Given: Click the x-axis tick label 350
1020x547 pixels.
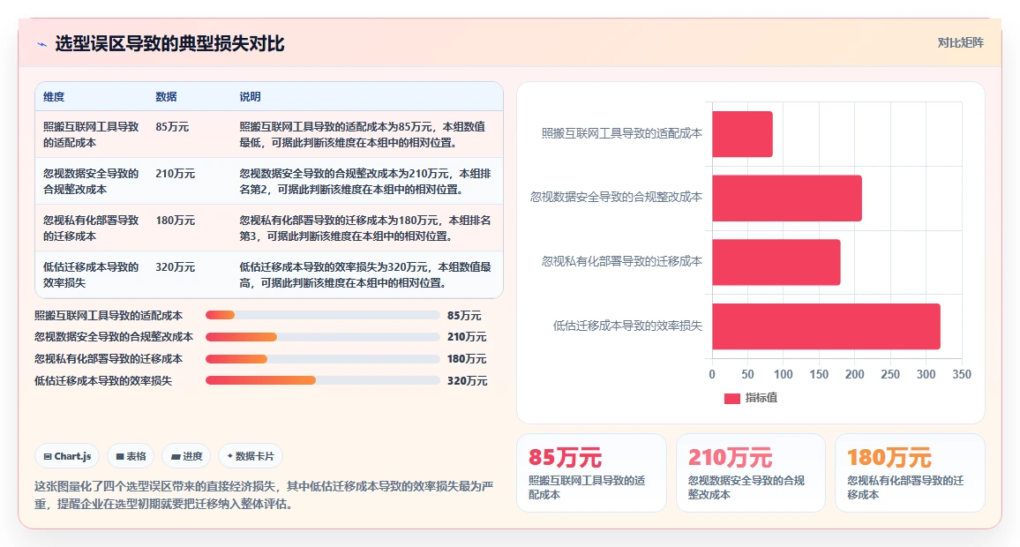Looking at the screenshot, I should click(962, 375).
